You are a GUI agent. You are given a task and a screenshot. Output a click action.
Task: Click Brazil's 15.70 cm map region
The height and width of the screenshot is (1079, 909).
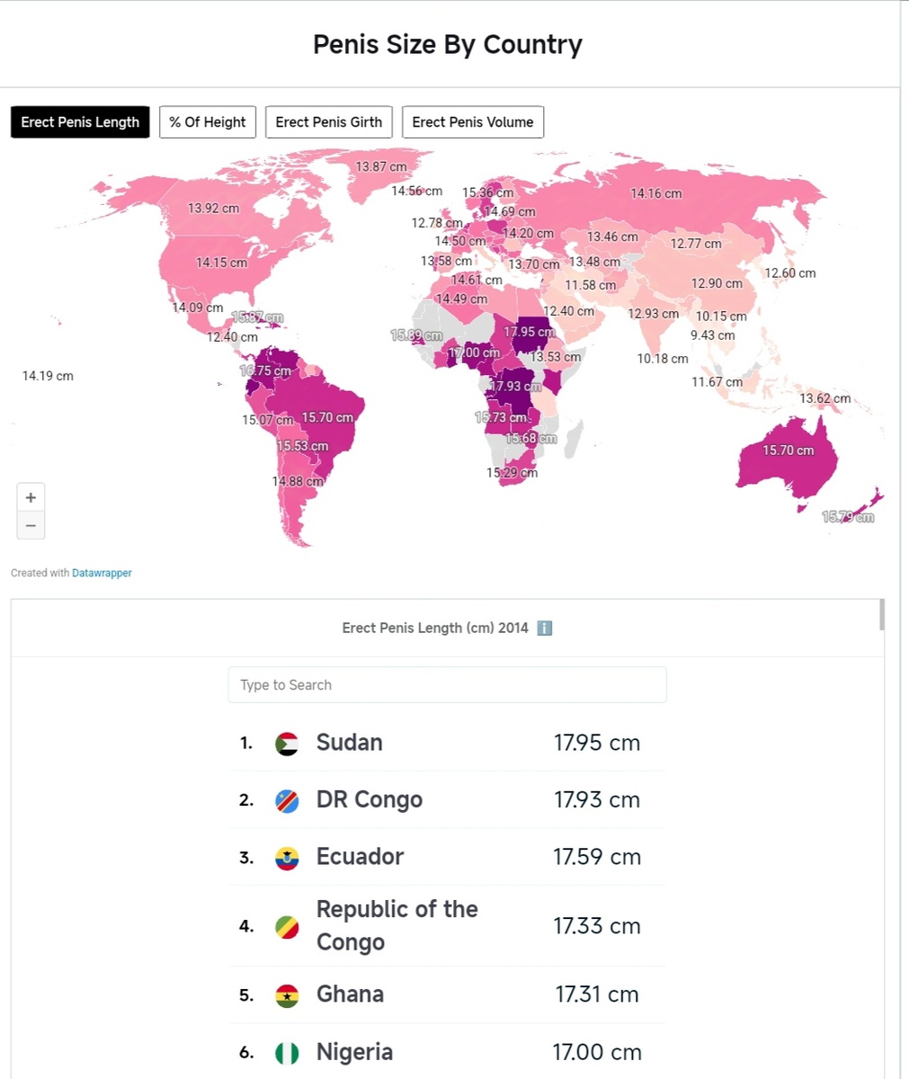(333, 432)
